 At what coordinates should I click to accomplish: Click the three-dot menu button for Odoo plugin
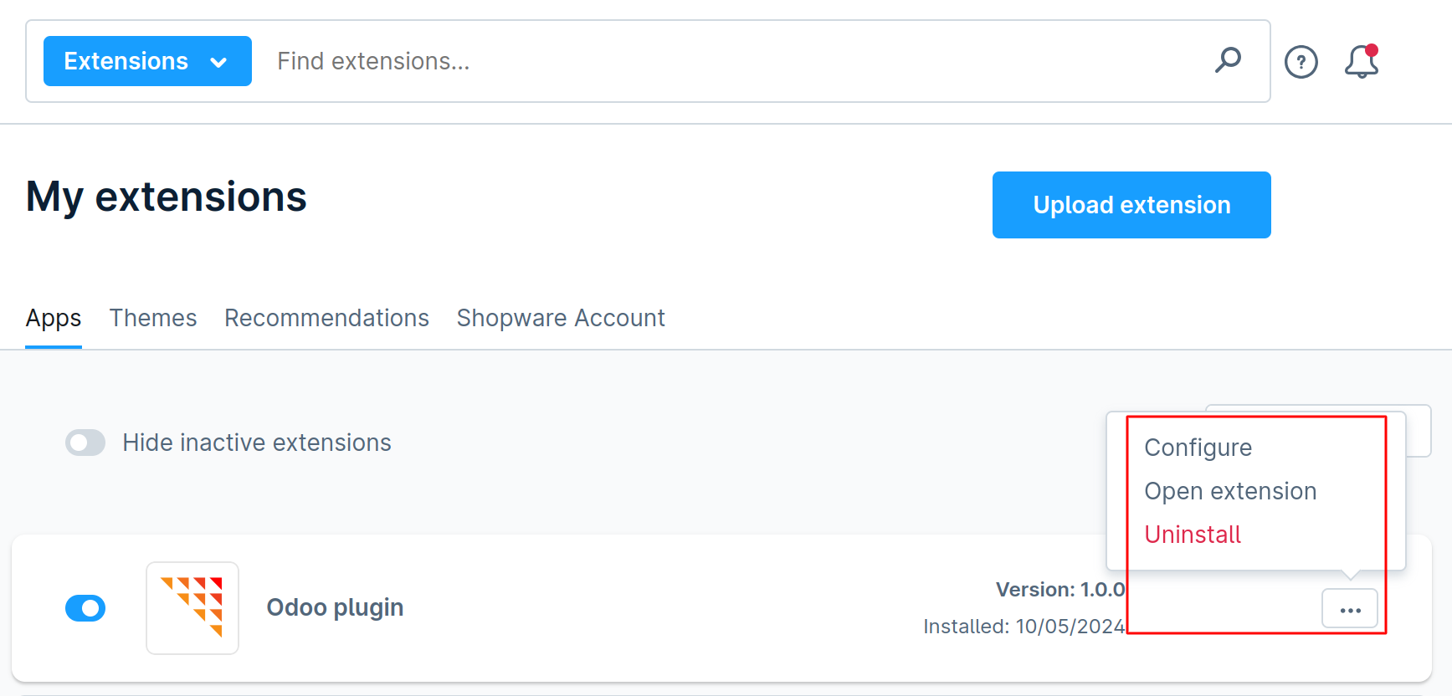pyautogui.click(x=1349, y=609)
